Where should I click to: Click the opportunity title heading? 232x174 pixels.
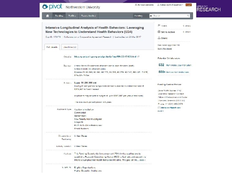[x=95, y=30]
